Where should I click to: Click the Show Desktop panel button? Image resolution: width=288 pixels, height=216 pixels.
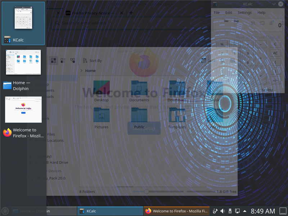(x=283, y=211)
